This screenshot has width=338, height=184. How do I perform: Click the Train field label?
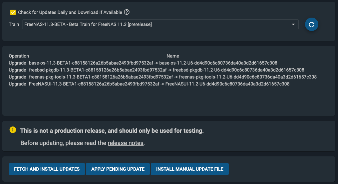pyautogui.click(x=14, y=24)
